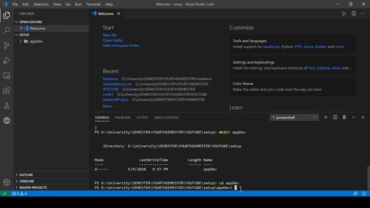The width and height of the screenshot is (370, 208).
Task: Open the Run and Debug view icon
Action: [6, 60]
